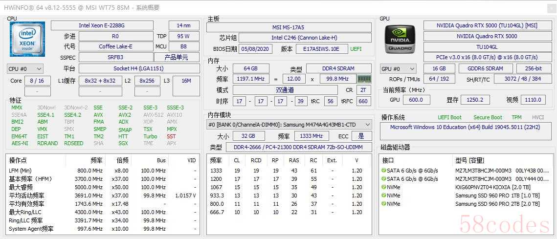Click the NVIDIA Quadro logo
Screen dimensions: 557x239
[400, 38]
